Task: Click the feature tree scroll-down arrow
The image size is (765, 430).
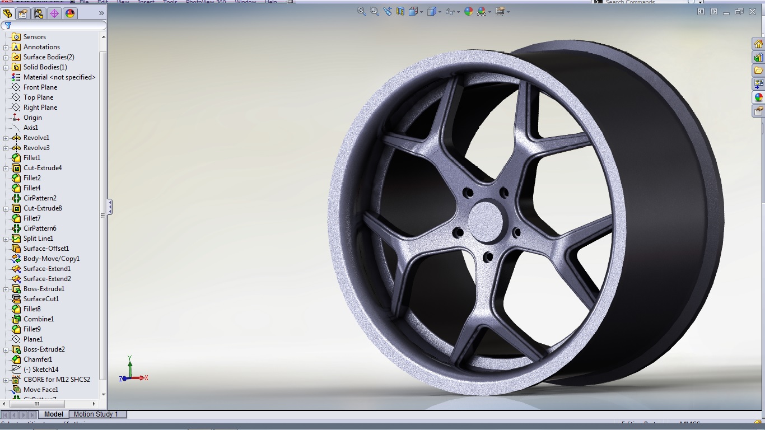Action: click(103, 394)
